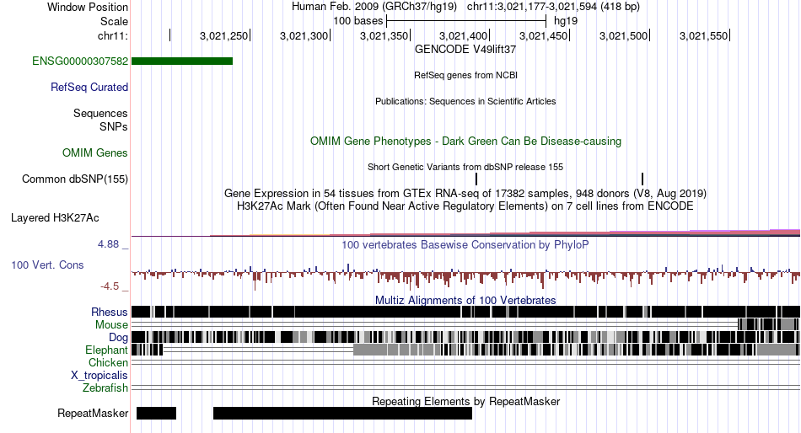Viewport: 801px width, 433px height.
Task: Click OMIM Gene Phenotypes track title
Action: (x=466, y=141)
